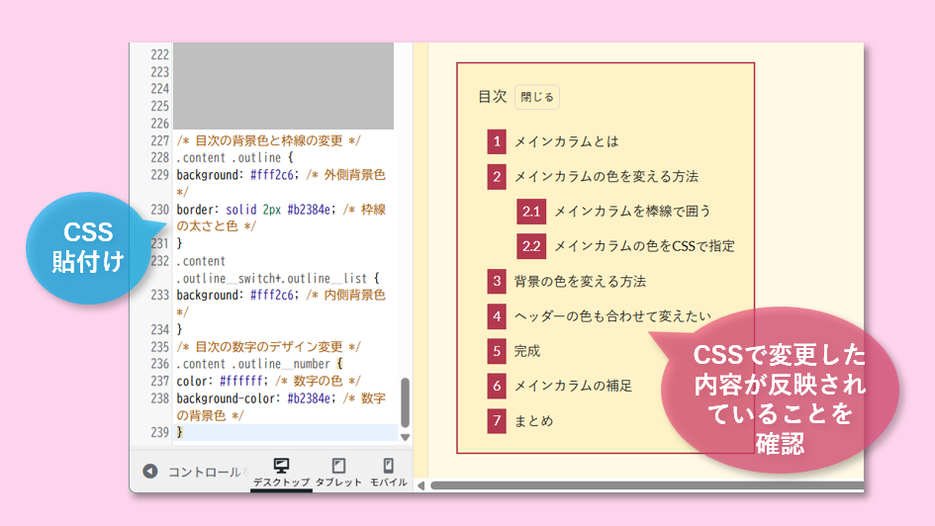935x526 pixels.
Task: Click the CSS editor vertical scrollbar thumb
Action: 405,402
